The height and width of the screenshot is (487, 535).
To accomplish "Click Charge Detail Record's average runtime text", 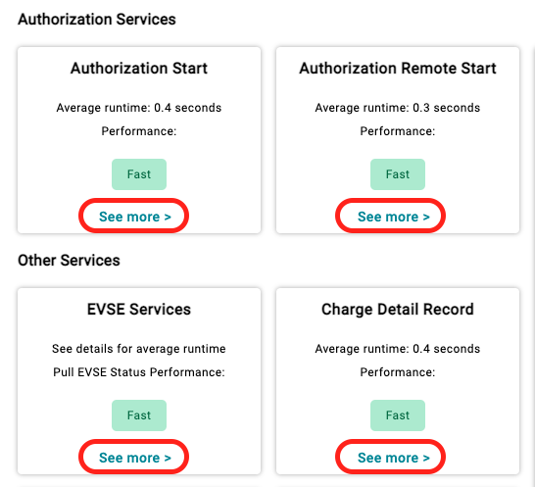I will [398, 349].
